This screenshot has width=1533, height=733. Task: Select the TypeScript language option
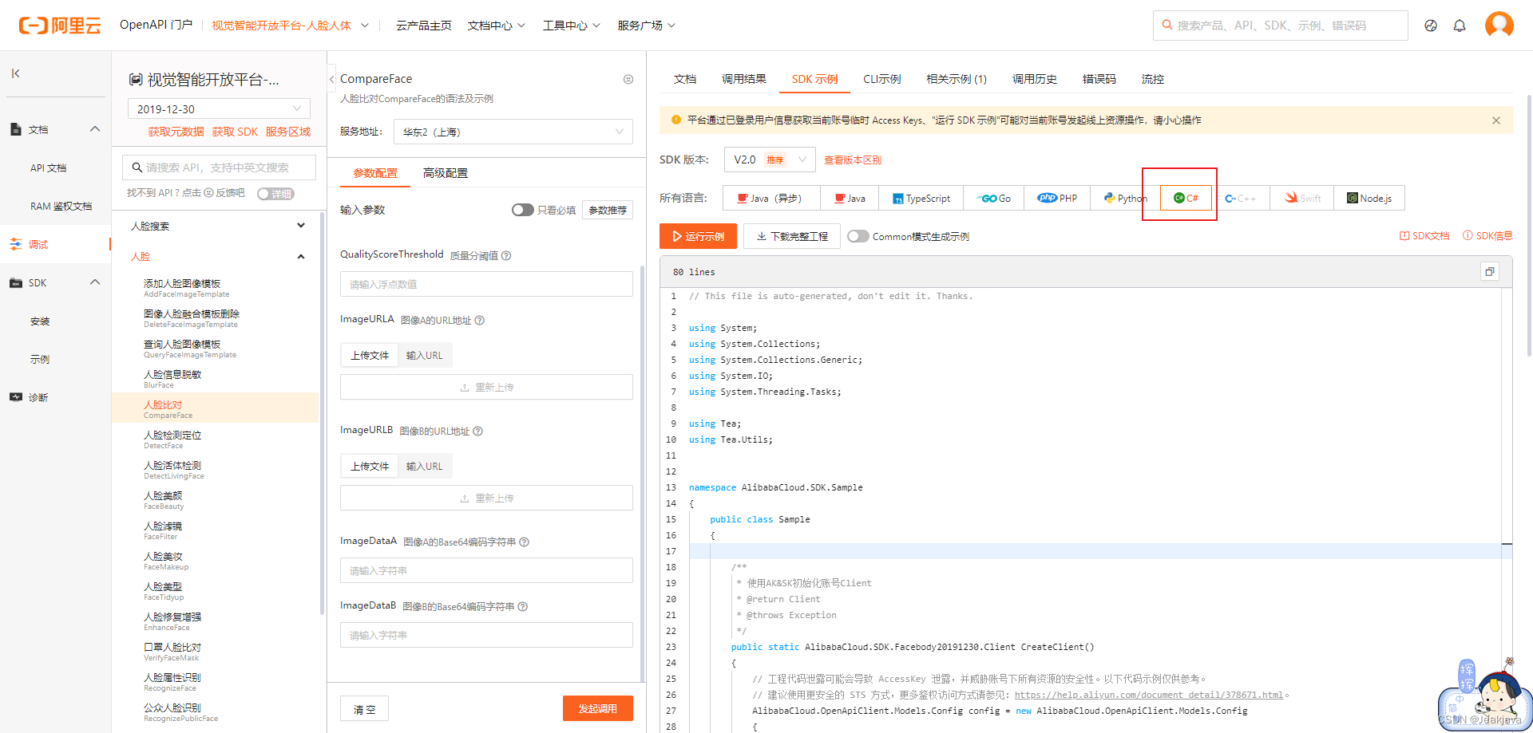[x=921, y=198]
